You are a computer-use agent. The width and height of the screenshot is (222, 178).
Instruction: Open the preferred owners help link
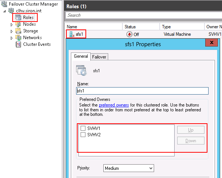(114, 105)
